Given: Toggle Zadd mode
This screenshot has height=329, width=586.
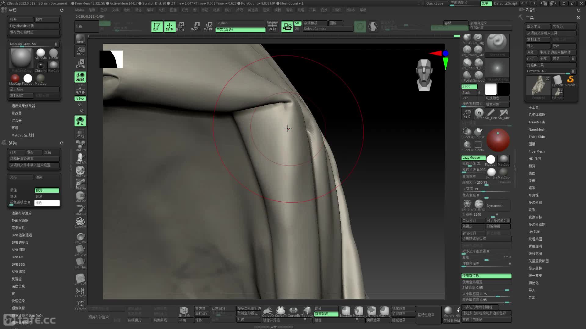Looking at the screenshot, I should 469,87.
